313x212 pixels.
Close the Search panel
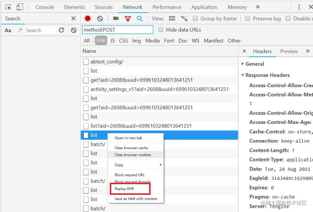[74, 19]
